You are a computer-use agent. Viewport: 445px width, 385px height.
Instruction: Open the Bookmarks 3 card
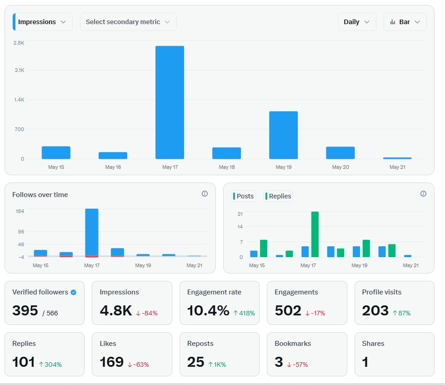(x=307, y=355)
